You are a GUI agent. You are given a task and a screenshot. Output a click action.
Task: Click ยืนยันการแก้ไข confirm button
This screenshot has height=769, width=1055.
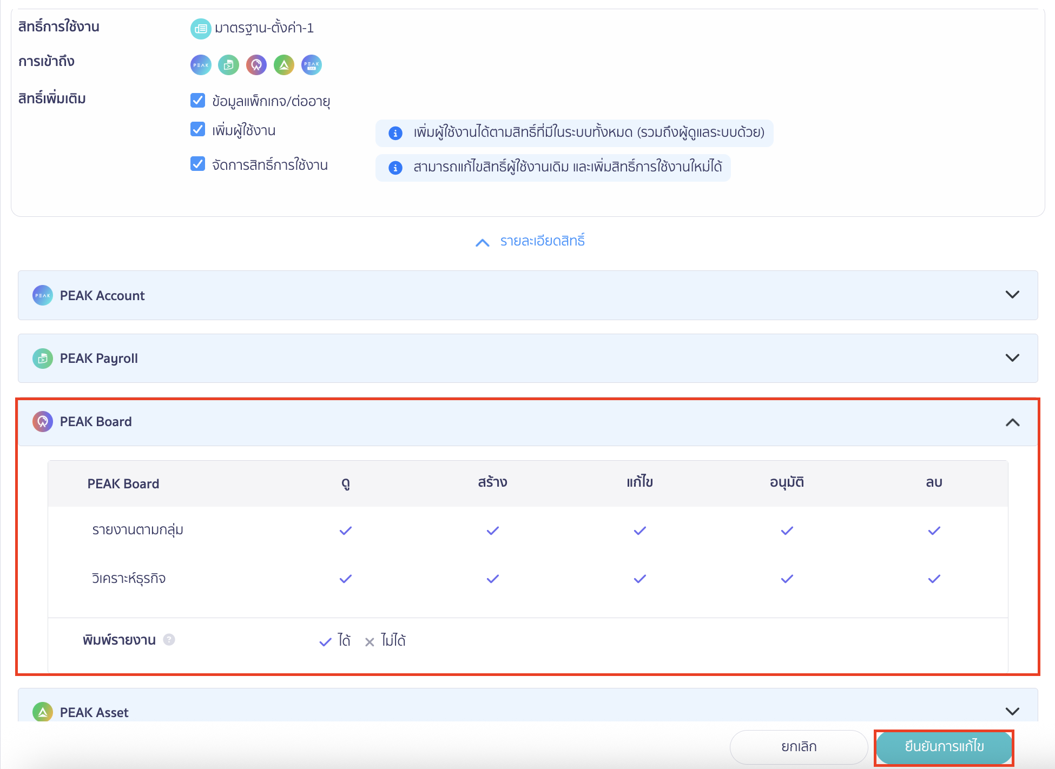(x=944, y=747)
